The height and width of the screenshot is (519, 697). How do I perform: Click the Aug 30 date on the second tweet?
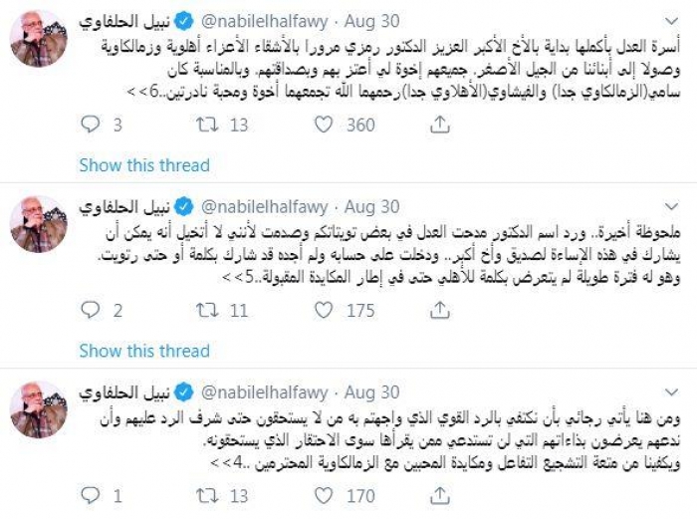371,205
